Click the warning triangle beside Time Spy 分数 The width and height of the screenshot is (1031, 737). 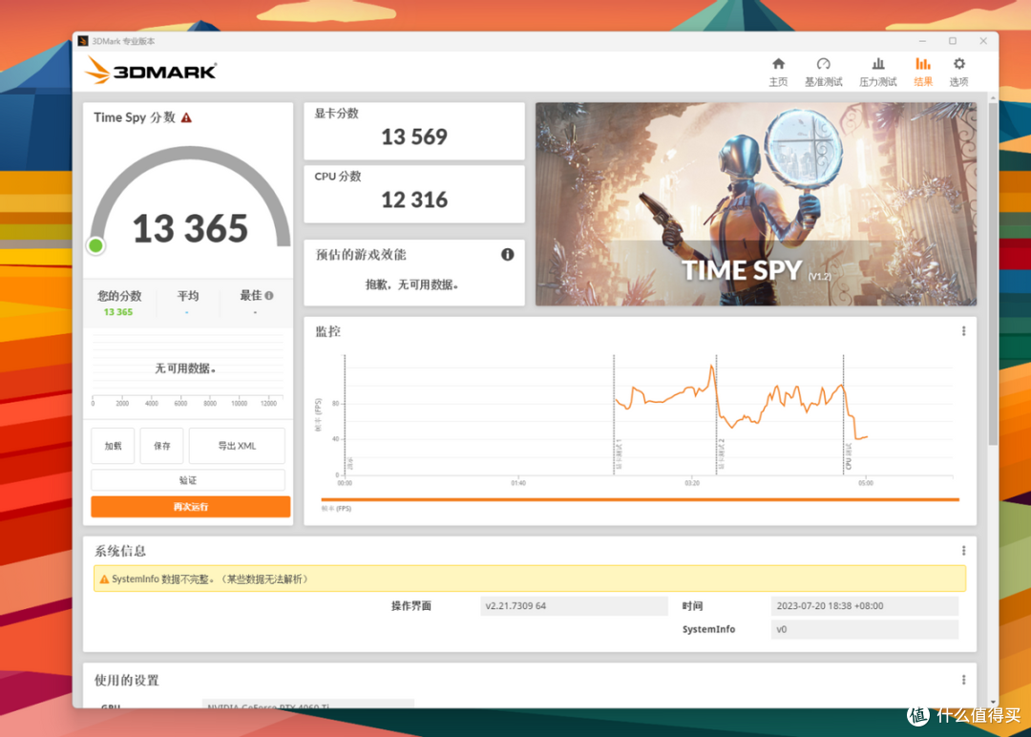click(x=187, y=117)
